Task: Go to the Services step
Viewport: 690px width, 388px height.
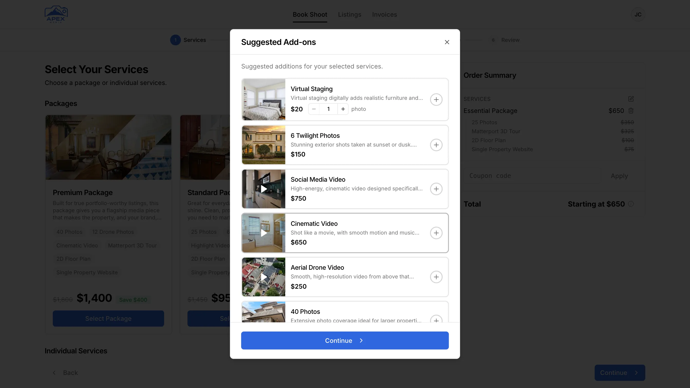Action: [x=188, y=40]
